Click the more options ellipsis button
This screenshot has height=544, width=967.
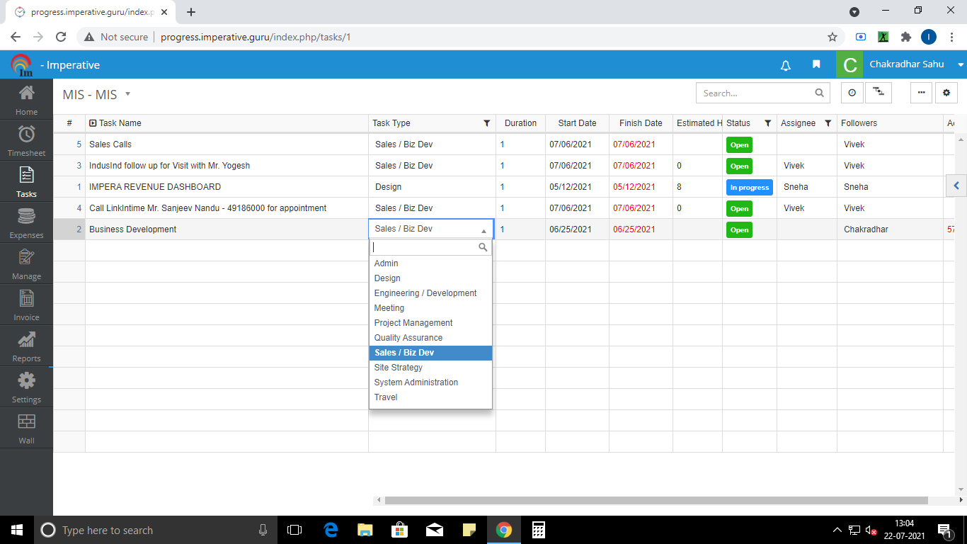921,93
